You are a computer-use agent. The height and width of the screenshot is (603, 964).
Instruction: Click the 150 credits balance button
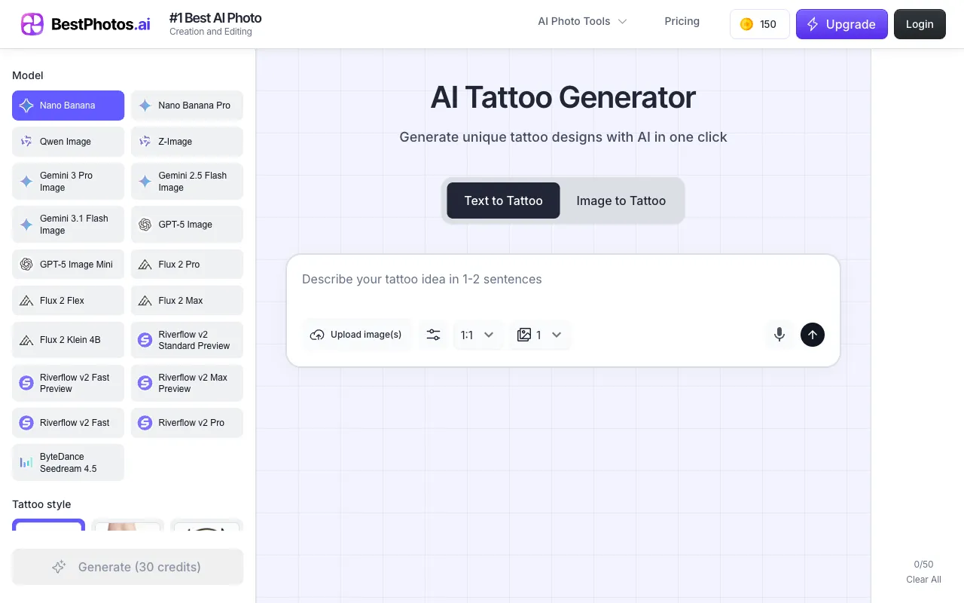click(x=760, y=24)
